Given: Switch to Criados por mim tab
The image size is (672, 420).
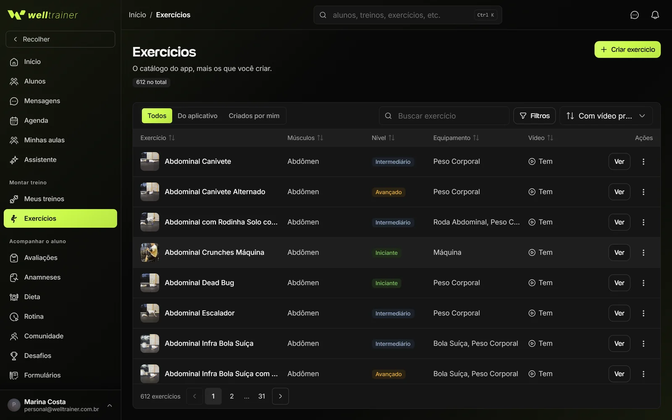Looking at the screenshot, I should tap(254, 116).
